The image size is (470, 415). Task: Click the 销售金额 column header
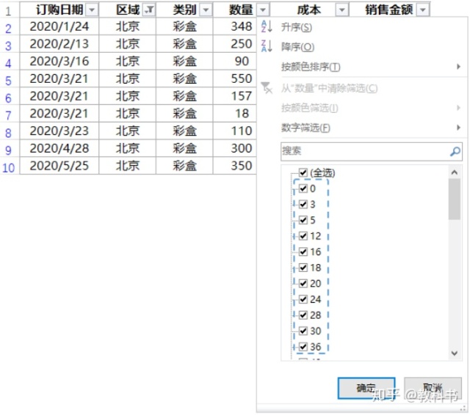coord(390,10)
